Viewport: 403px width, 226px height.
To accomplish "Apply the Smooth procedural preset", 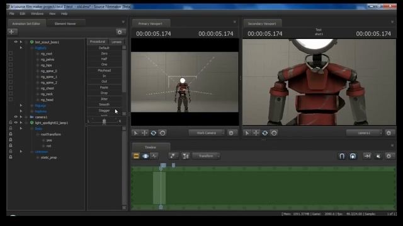I will click(104, 105).
